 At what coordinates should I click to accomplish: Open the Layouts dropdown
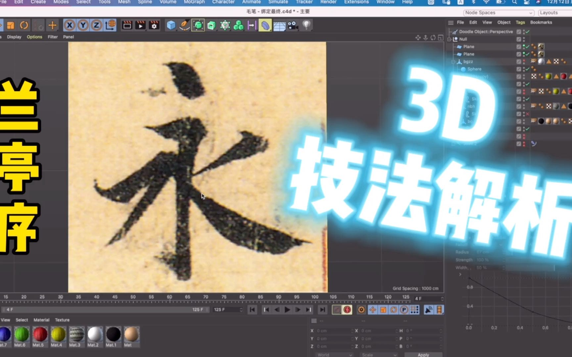[x=555, y=13]
